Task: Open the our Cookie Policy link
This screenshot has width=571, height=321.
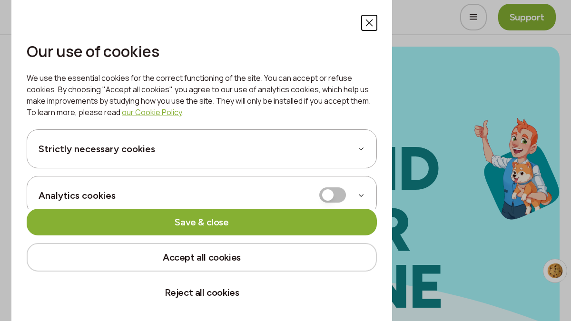Action: [152, 112]
